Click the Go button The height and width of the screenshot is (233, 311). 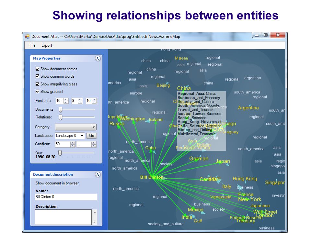tap(91, 136)
